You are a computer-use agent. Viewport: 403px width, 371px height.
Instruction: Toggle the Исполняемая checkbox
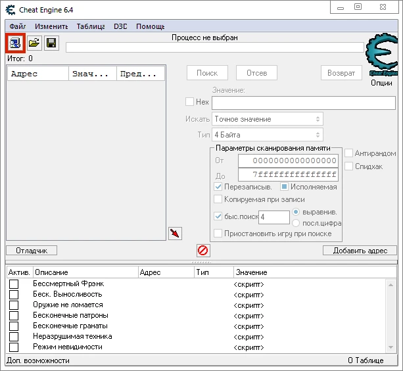tap(284, 187)
